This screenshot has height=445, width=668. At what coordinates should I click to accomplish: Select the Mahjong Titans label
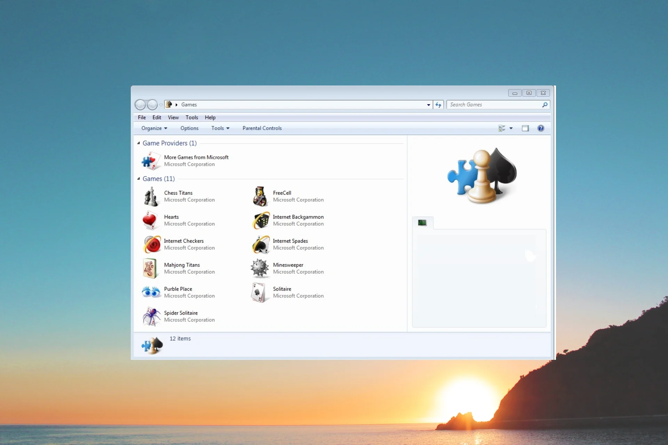[182, 265]
